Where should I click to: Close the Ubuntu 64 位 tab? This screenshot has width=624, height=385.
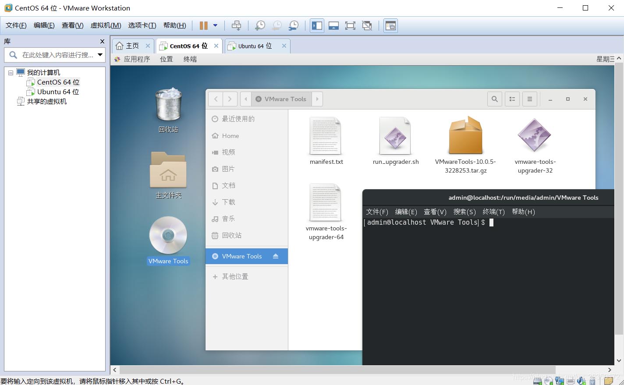tap(284, 46)
